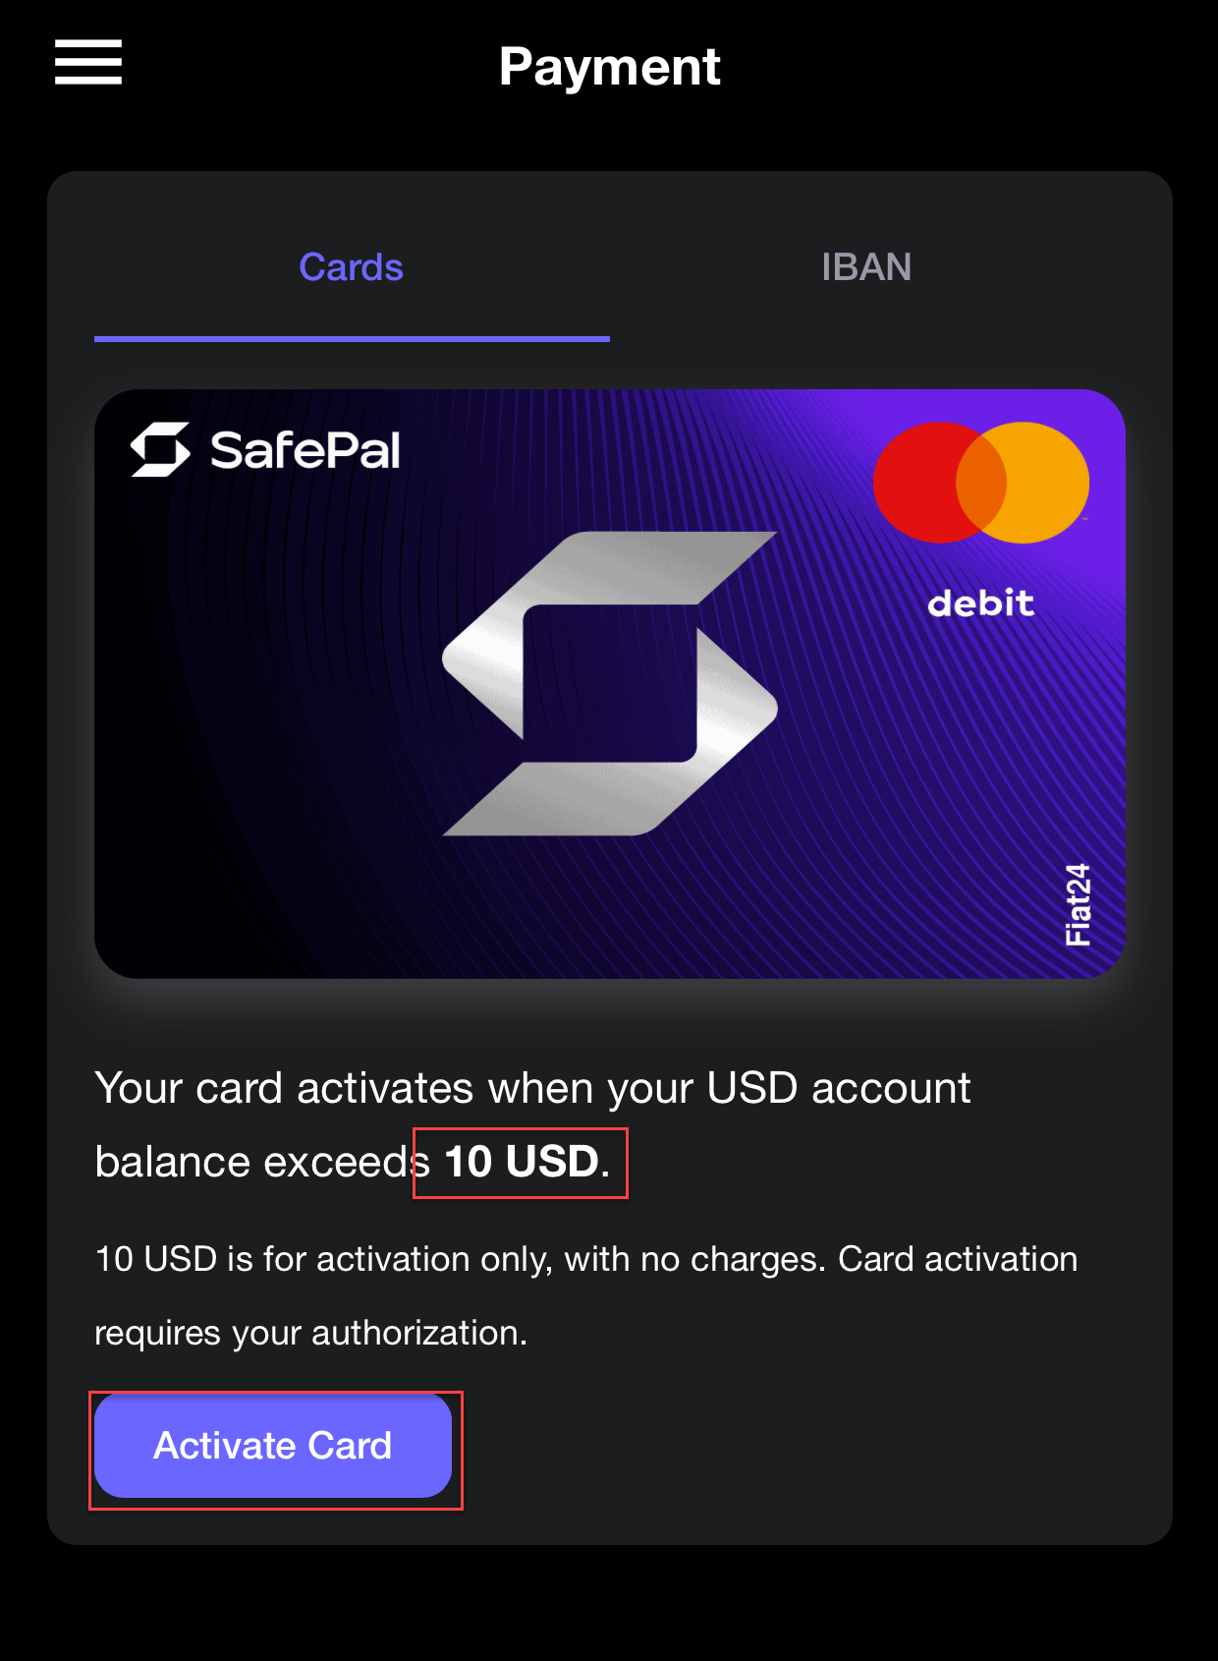Select the large silver S emblem at card center
The image size is (1218, 1661).
[610, 684]
